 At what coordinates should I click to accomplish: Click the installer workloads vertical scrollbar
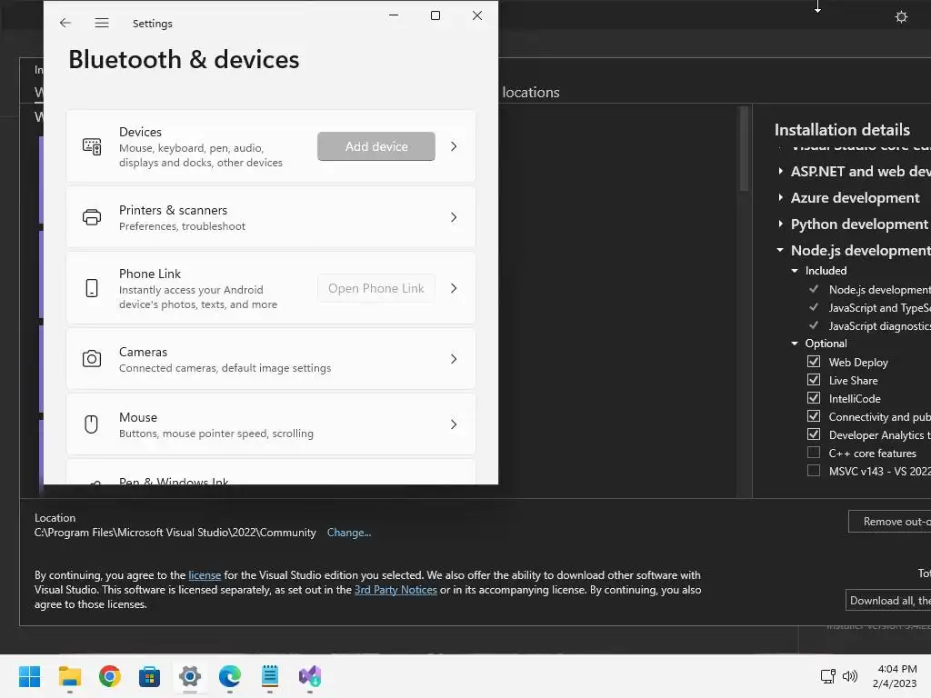click(x=744, y=150)
